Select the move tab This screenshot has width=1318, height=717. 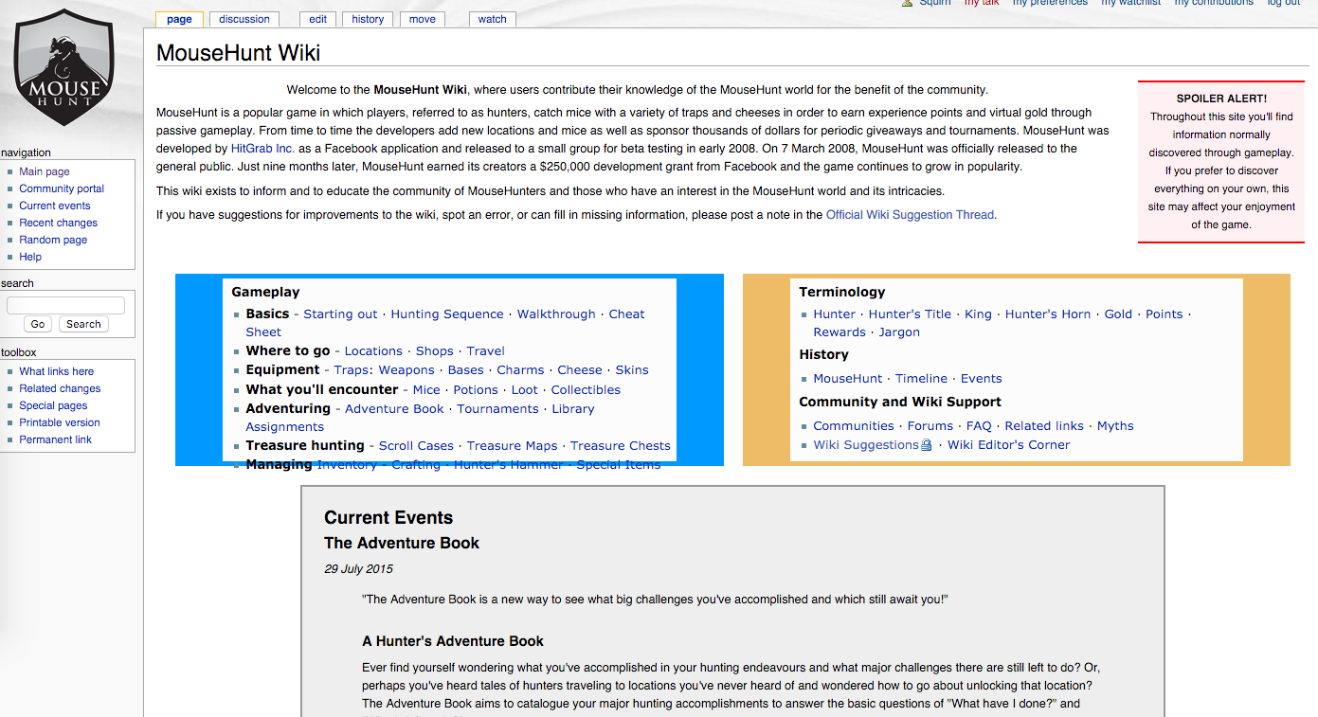423,19
